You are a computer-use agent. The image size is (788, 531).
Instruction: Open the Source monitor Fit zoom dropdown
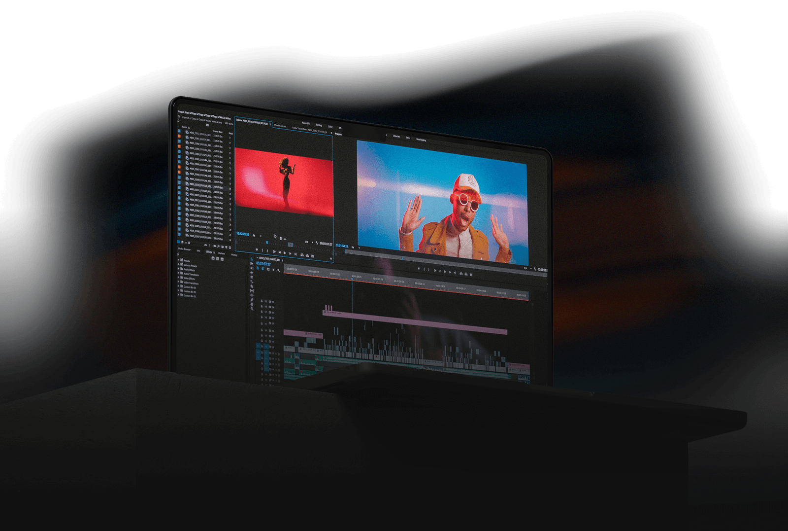tap(256, 236)
